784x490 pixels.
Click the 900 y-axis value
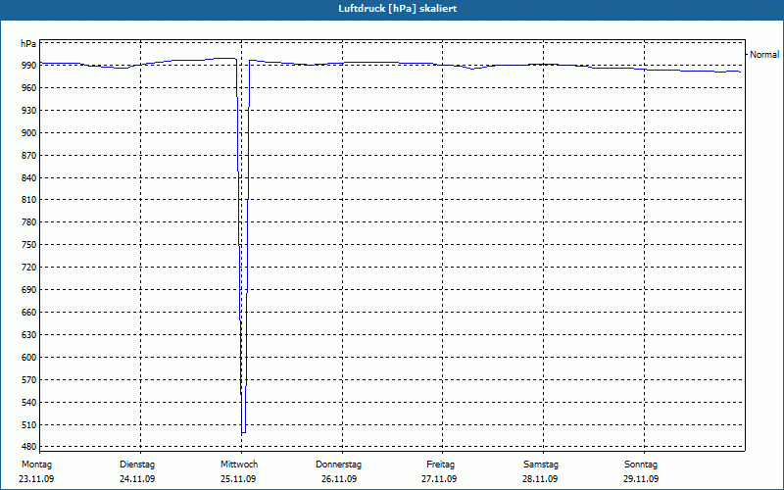tap(28, 132)
